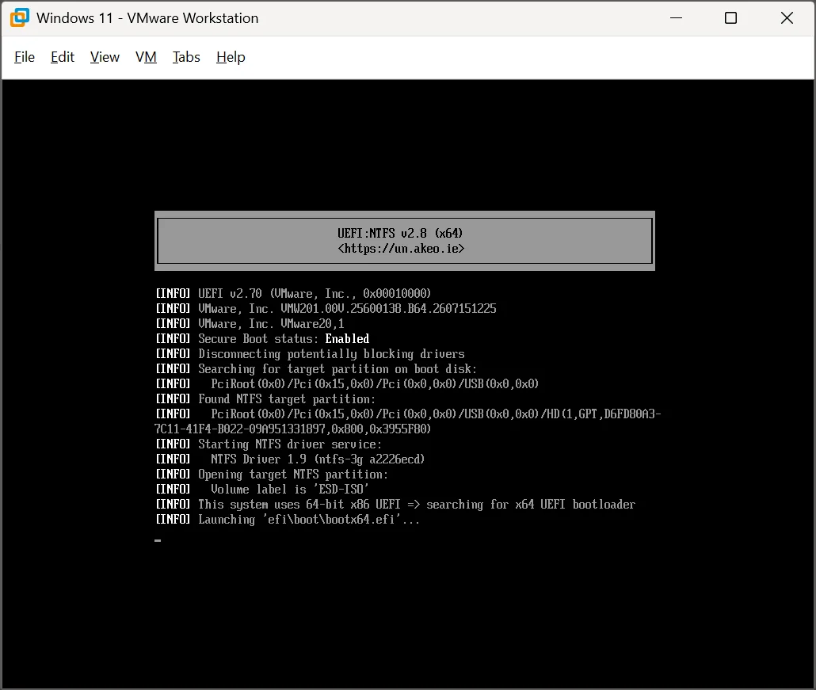Image resolution: width=816 pixels, height=690 pixels.
Task: Open the File menu
Action: point(25,57)
